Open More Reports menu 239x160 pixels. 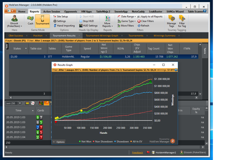[108, 21]
